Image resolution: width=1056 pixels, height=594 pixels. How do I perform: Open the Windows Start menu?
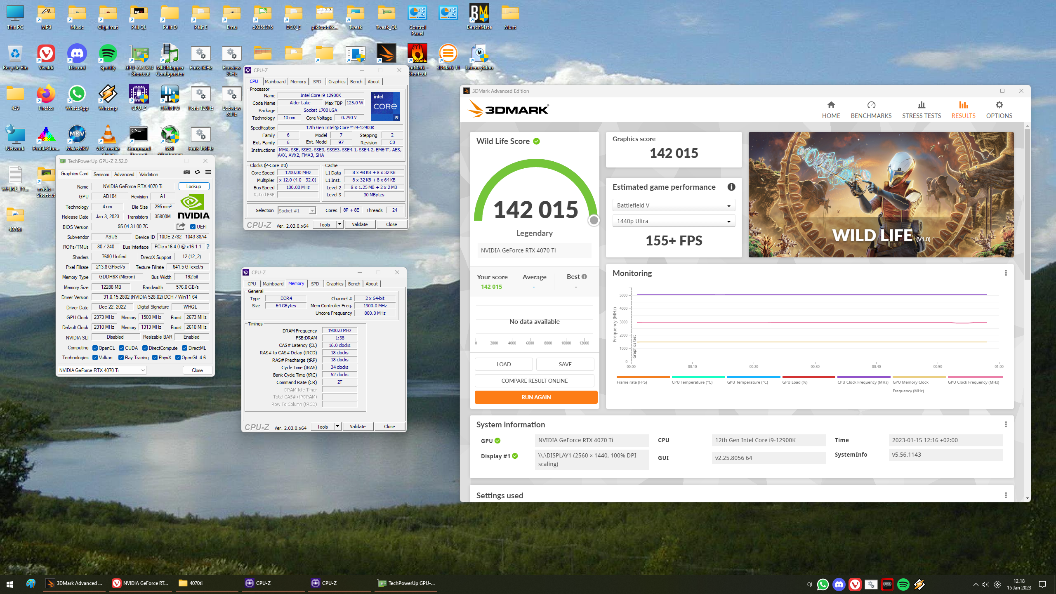10,584
